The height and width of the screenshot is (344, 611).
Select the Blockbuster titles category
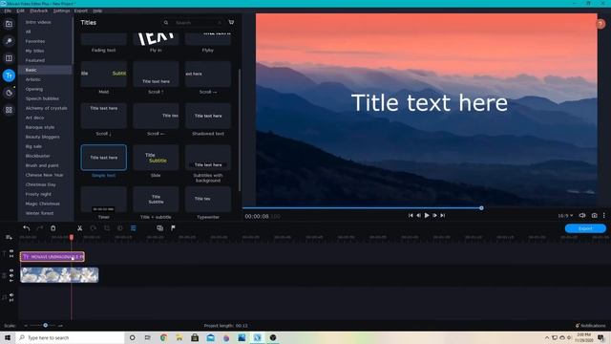point(38,156)
